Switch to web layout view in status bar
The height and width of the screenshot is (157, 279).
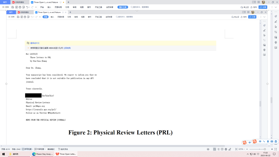pos(226,149)
